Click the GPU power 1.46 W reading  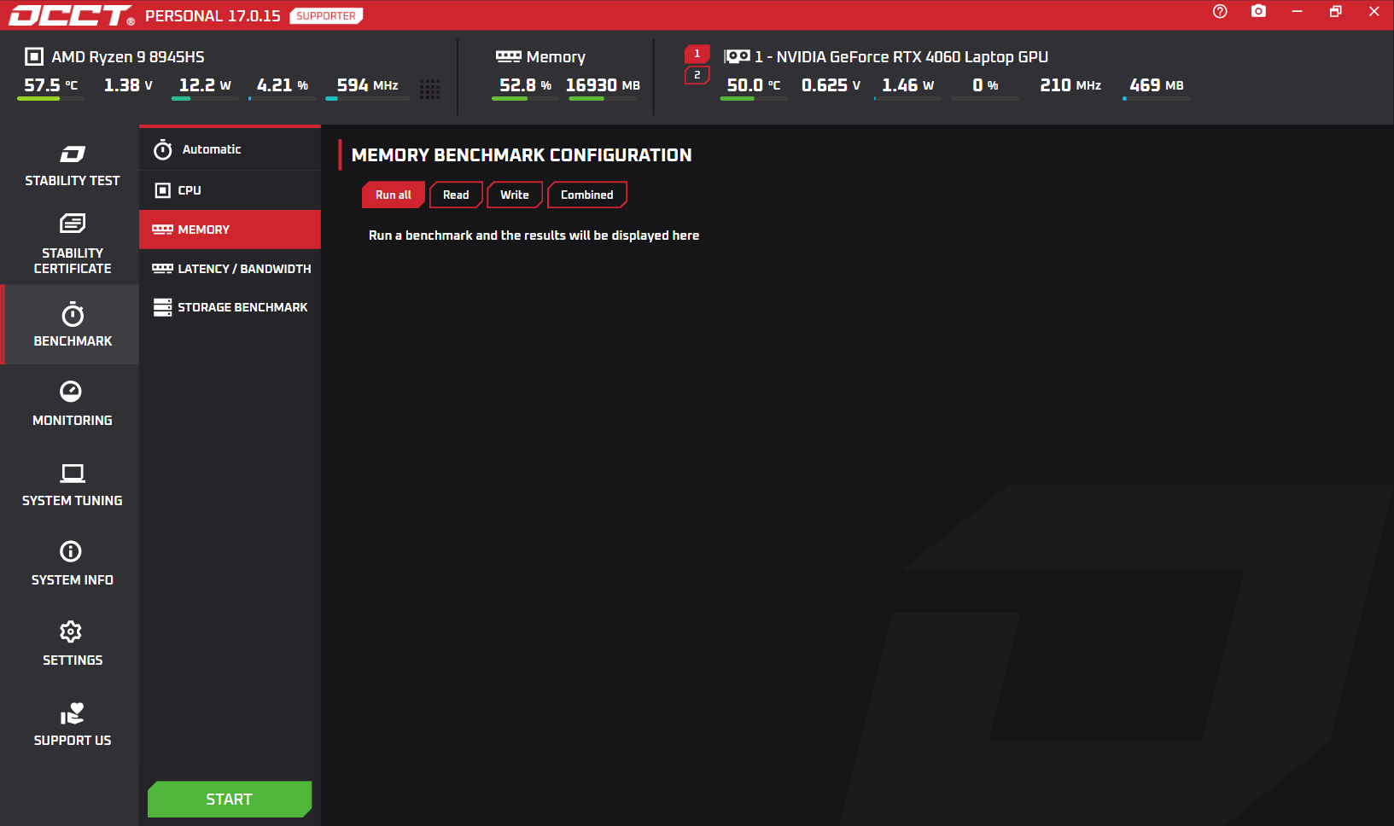[907, 85]
